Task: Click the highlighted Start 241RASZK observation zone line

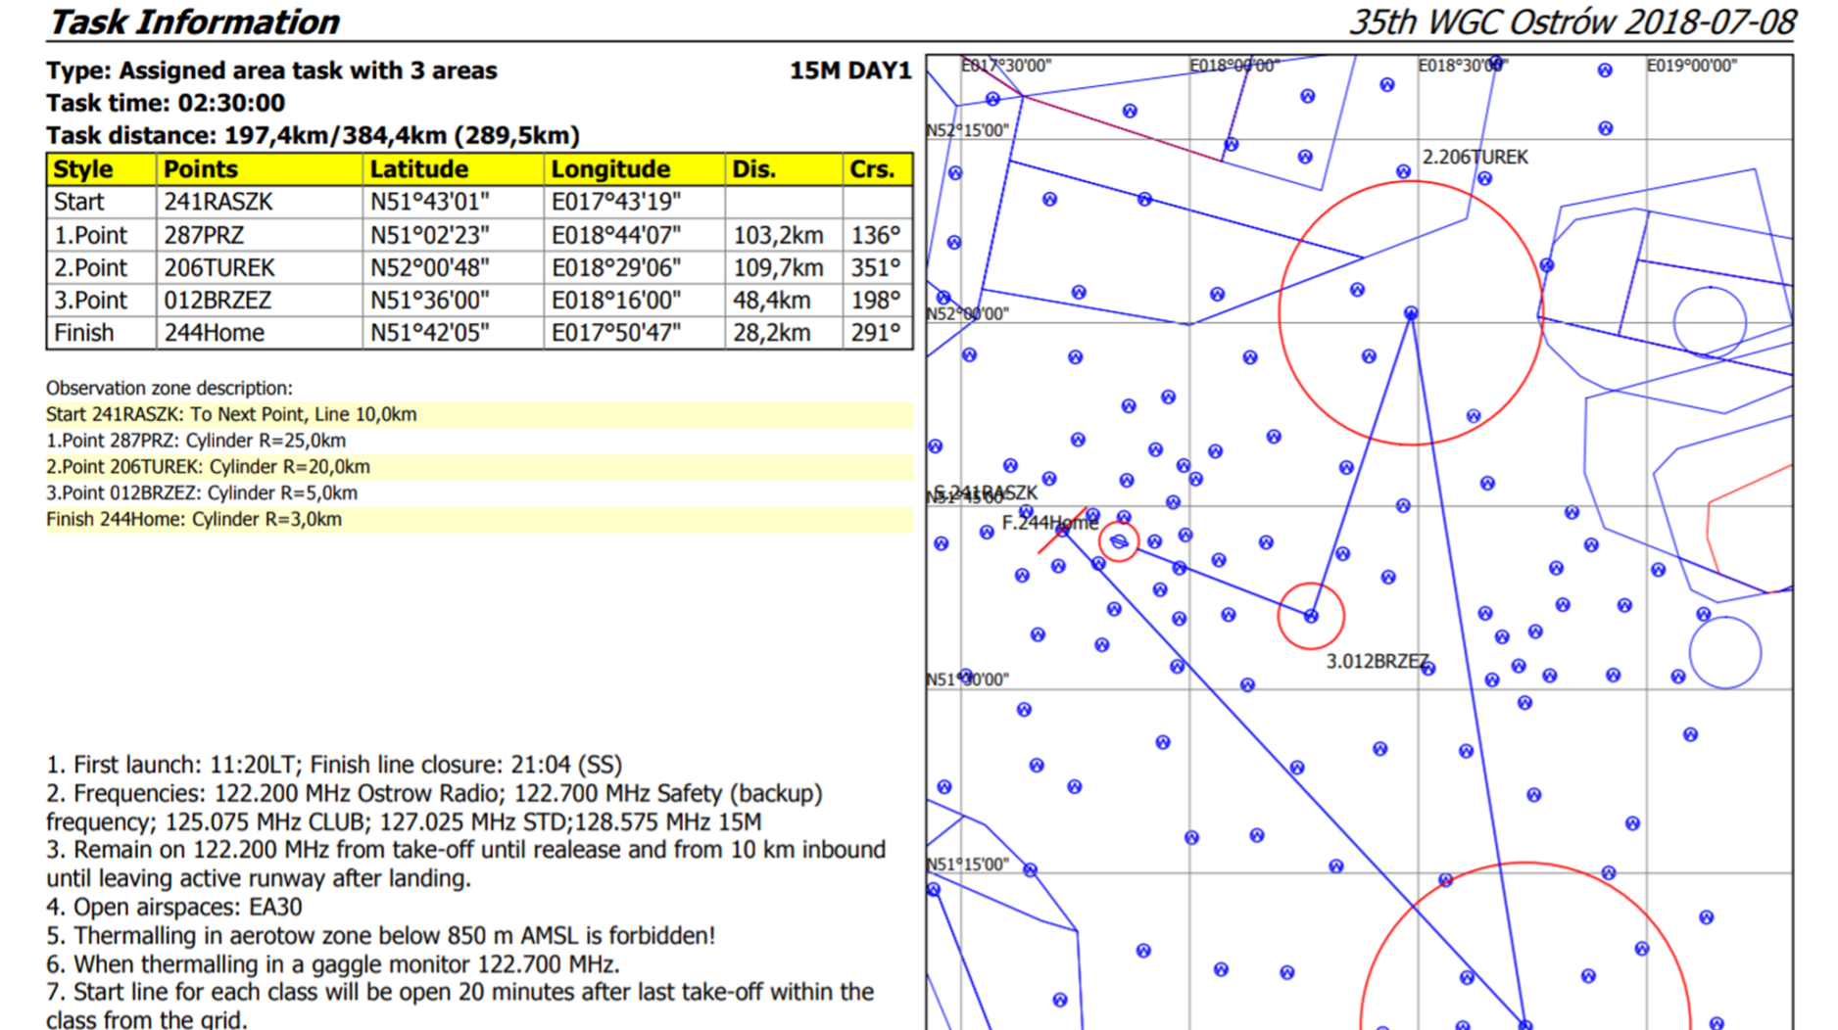Action: coord(231,414)
